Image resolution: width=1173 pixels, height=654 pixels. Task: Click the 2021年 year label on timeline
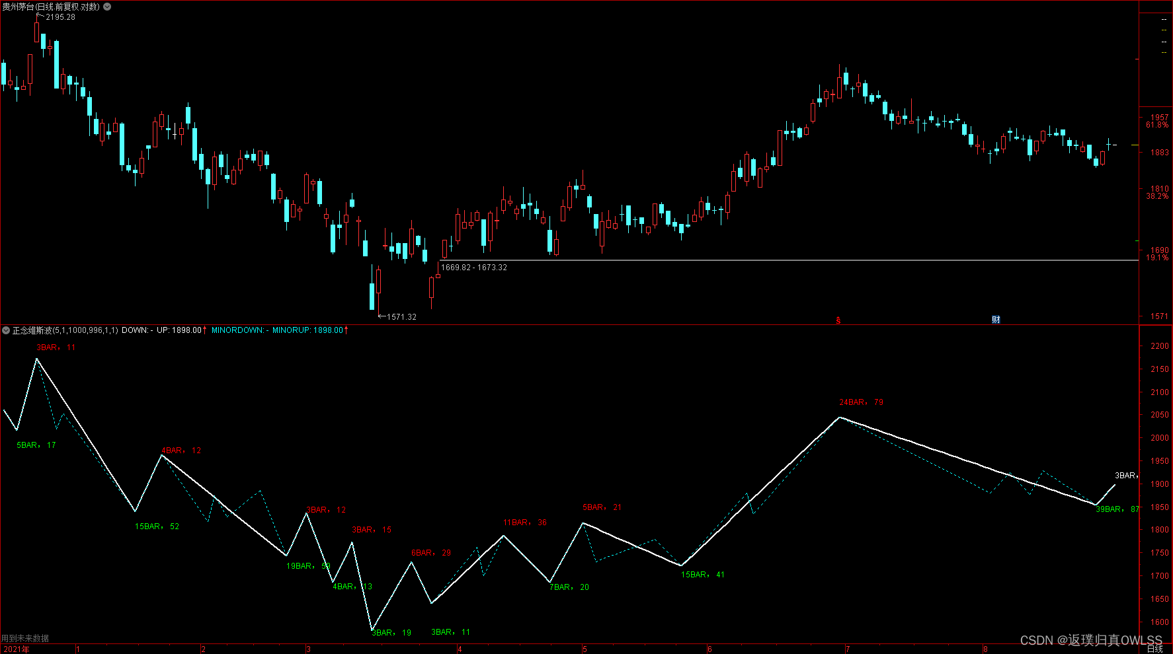pyautogui.click(x=17, y=649)
